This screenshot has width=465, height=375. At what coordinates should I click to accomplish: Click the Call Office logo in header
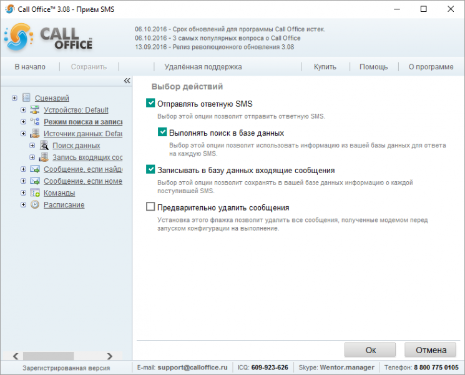click(48, 37)
